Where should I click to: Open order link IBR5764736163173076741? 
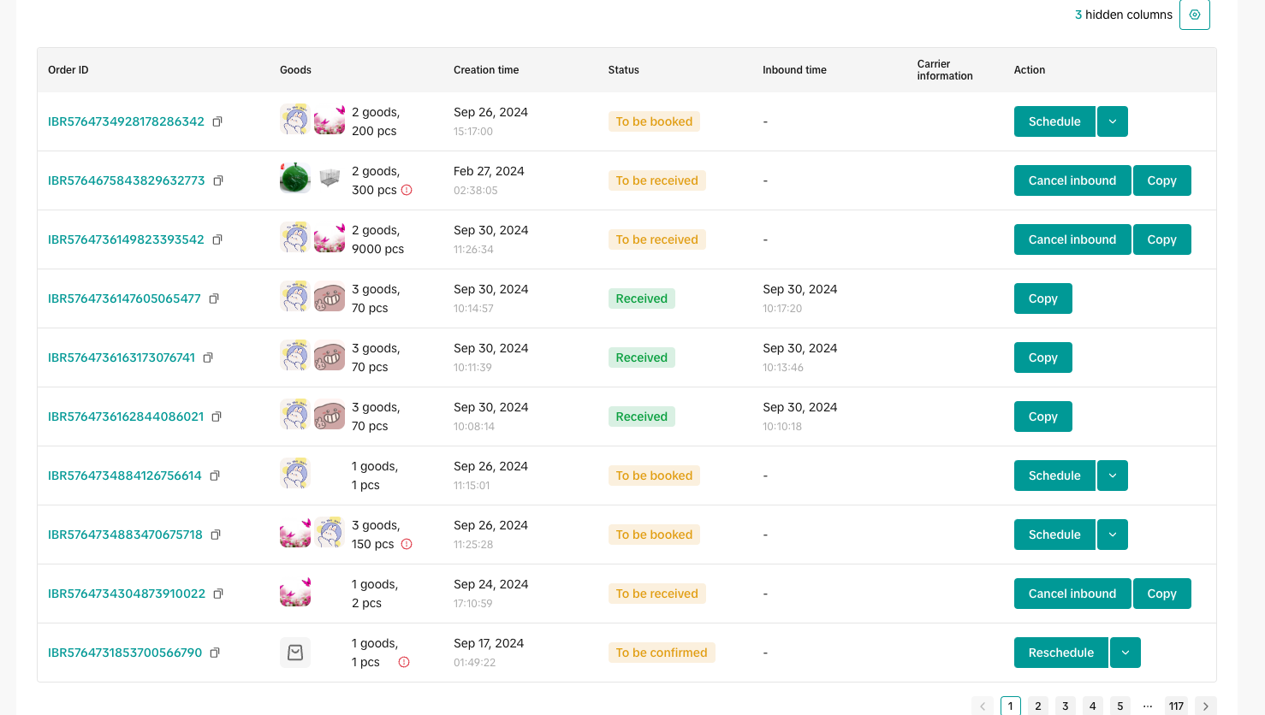click(x=122, y=357)
